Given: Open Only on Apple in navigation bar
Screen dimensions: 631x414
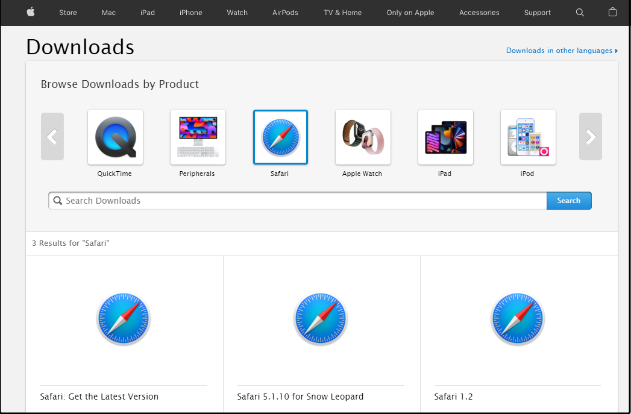Looking at the screenshot, I should tap(410, 13).
